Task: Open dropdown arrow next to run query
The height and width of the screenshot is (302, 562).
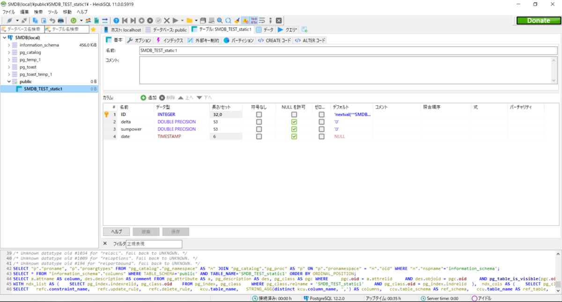Action: coord(182,21)
